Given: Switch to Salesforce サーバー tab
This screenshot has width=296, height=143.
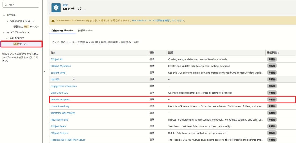Looking at the screenshot, I should [62, 31].
